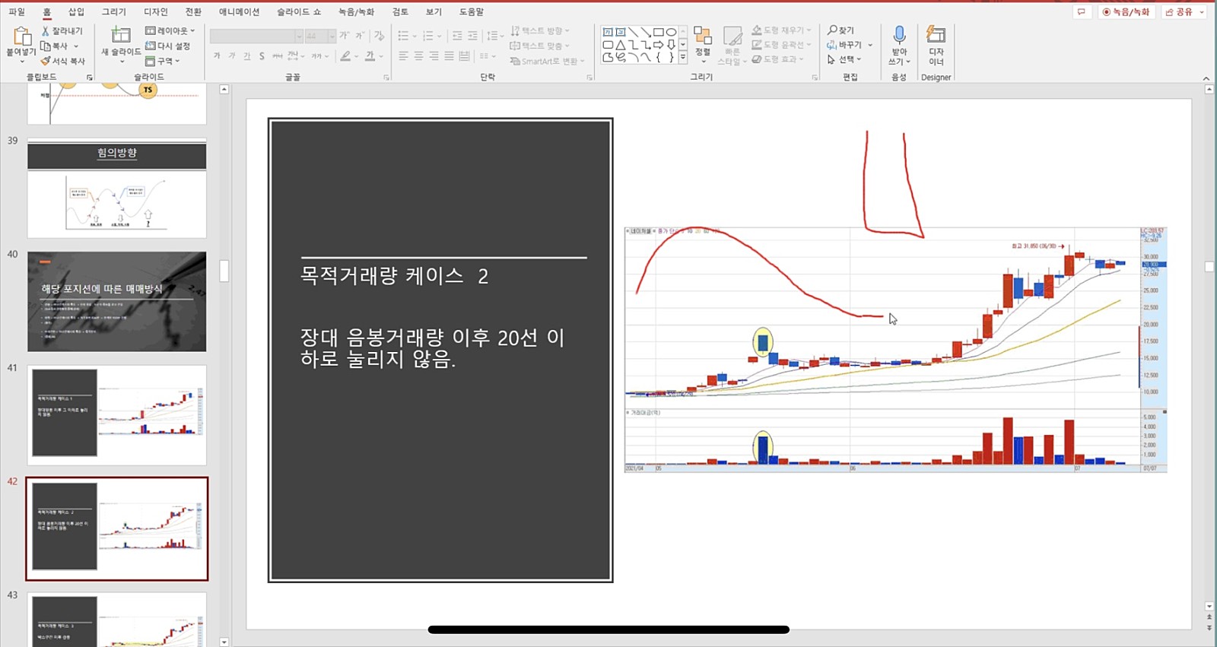Image resolution: width=1217 pixels, height=647 pixels.
Task: Choose the straight line shape in gallery
Action: [x=633, y=32]
